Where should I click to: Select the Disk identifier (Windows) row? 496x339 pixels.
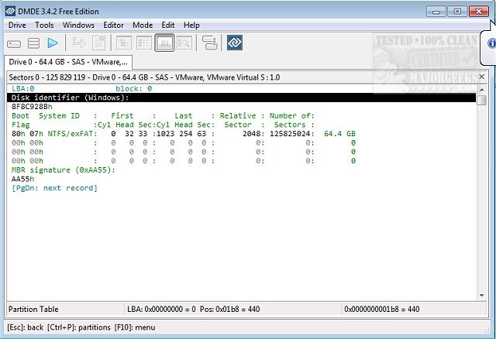[x=241, y=98]
